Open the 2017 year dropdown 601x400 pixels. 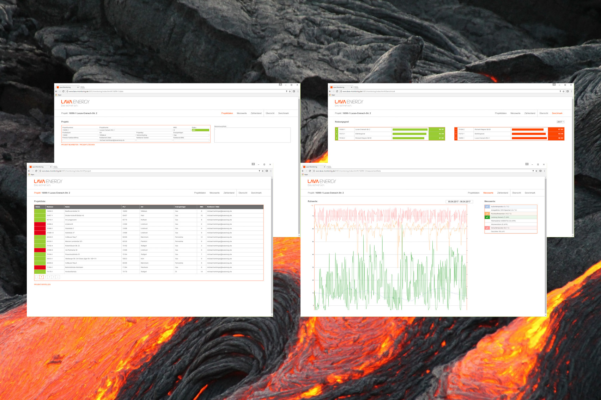(x=560, y=122)
